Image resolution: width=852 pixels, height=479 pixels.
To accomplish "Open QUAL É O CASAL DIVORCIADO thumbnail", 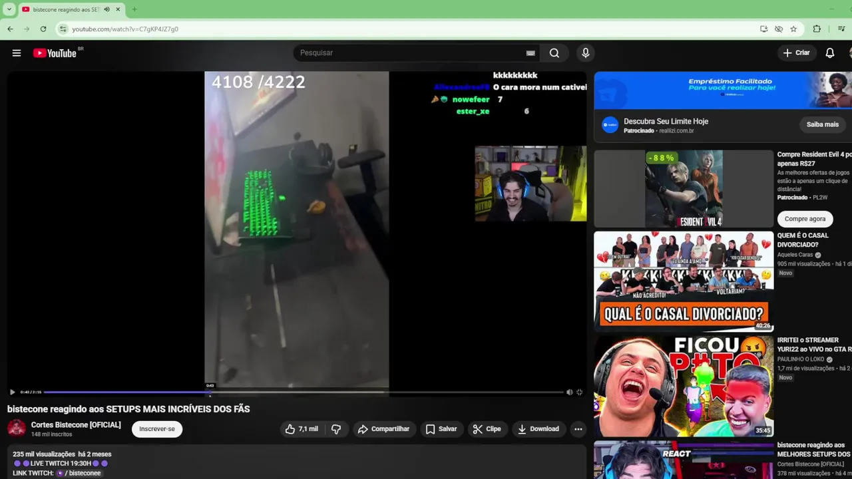I will (x=684, y=281).
